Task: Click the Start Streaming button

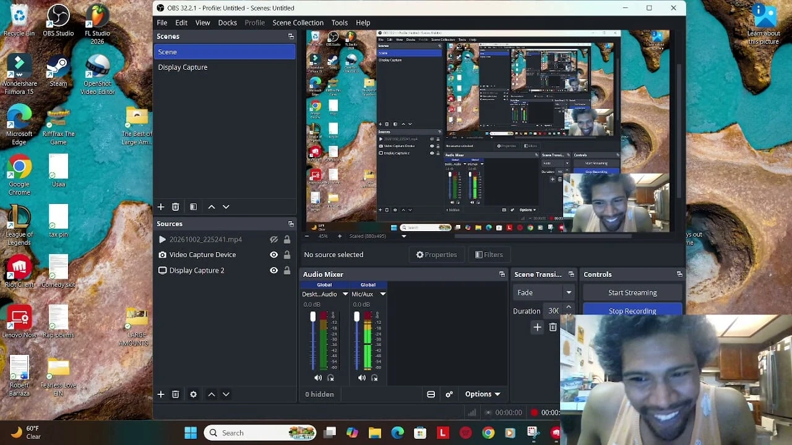Action: tap(632, 292)
